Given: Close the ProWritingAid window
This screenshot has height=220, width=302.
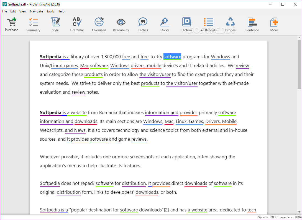Looking at the screenshot, I should coord(295,4).
